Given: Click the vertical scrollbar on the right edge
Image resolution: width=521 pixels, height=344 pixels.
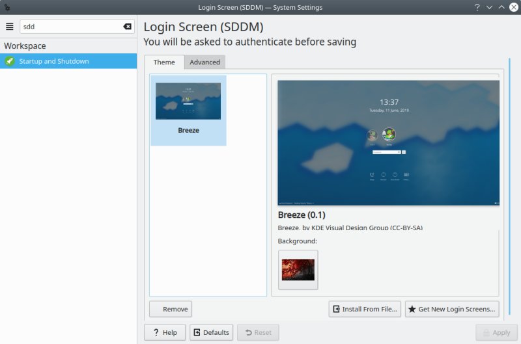Looking at the screenshot, I should coord(509,189).
